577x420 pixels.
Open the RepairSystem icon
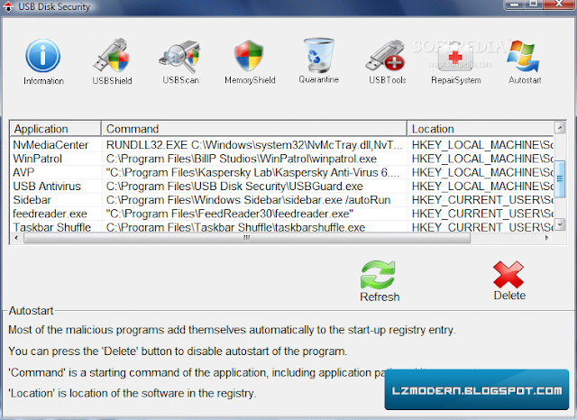coord(455,59)
